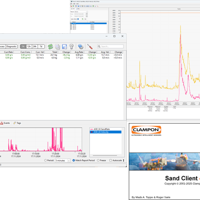Screen dimensions: 200x200
Task: Click red screwdriver icon in Trend toolbar
Action: (98, 6)
